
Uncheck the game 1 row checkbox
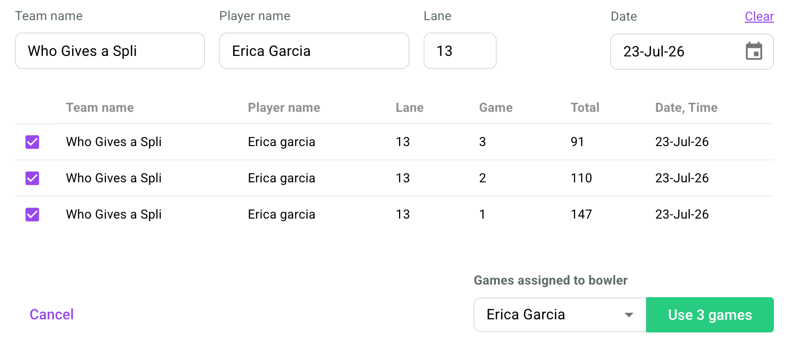coord(32,215)
